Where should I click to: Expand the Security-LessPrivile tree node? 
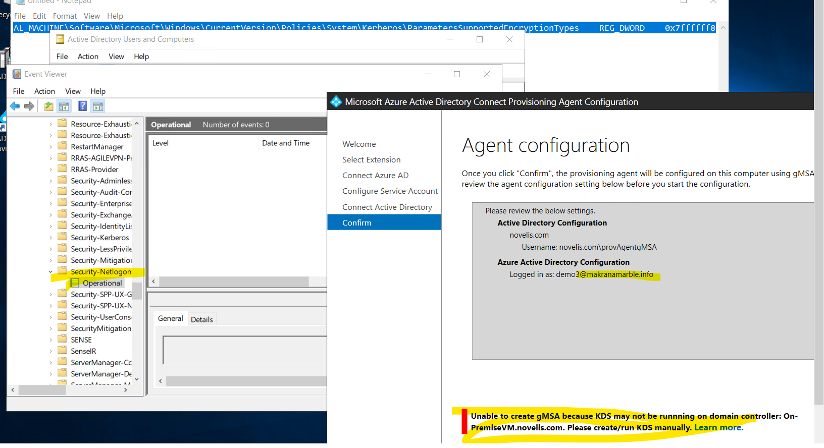(50, 249)
